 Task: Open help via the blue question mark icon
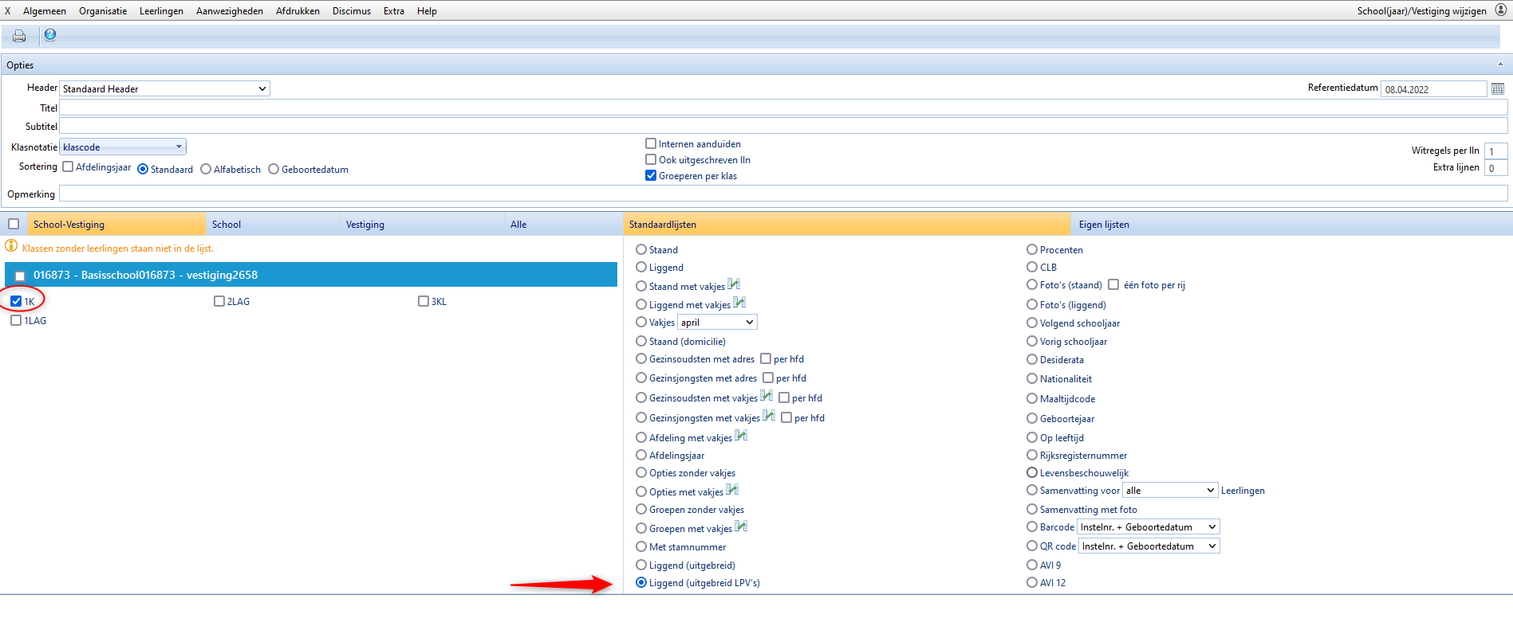pyautogui.click(x=50, y=35)
